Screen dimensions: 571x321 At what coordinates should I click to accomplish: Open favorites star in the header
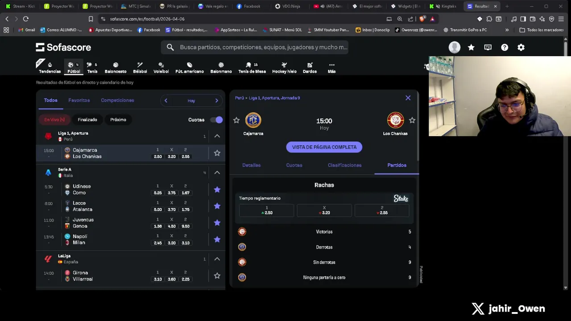tap(471, 47)
